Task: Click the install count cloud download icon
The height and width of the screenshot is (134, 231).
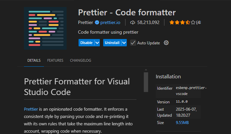Action: (x=132, y=23)
